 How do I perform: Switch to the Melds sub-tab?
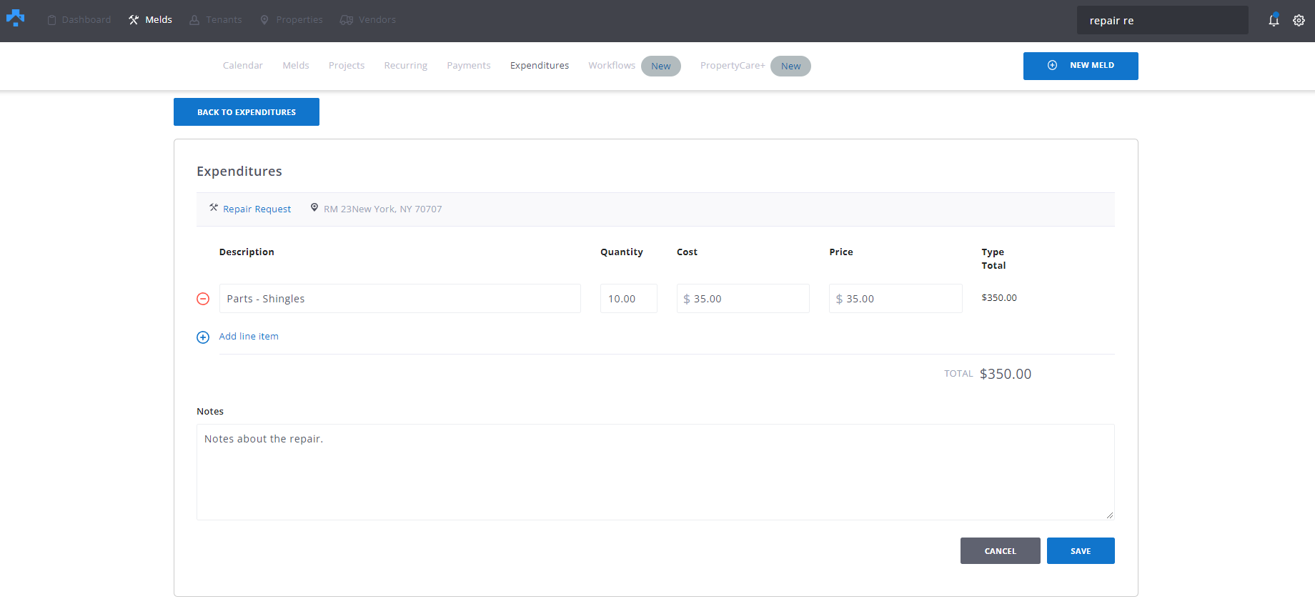coord(296,65)
